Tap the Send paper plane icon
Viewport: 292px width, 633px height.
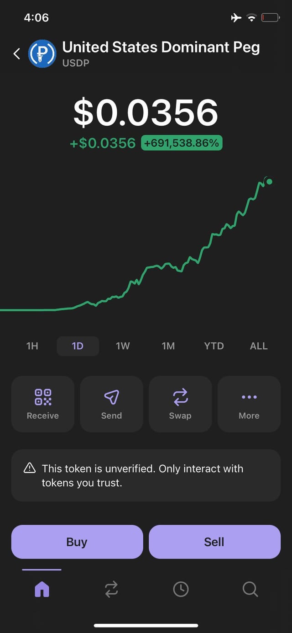tap(111, 398)
